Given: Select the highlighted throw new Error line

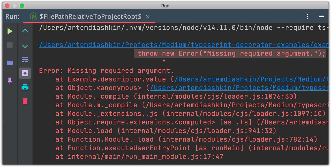Looking at the screenshot, I should [x=230, y=53].
